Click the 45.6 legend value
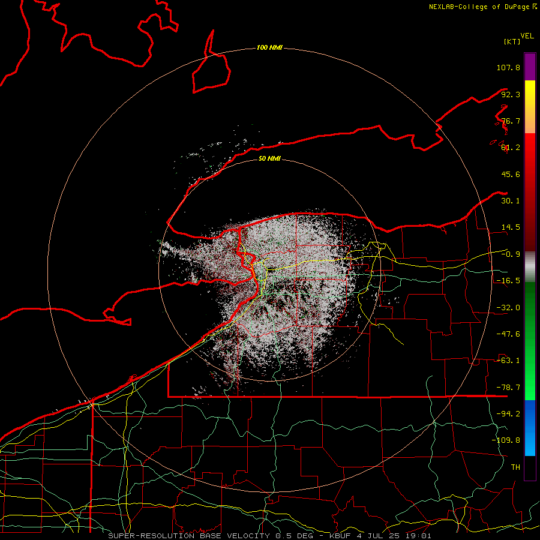This screenshot has height=540, width=540. pos(511,174)
